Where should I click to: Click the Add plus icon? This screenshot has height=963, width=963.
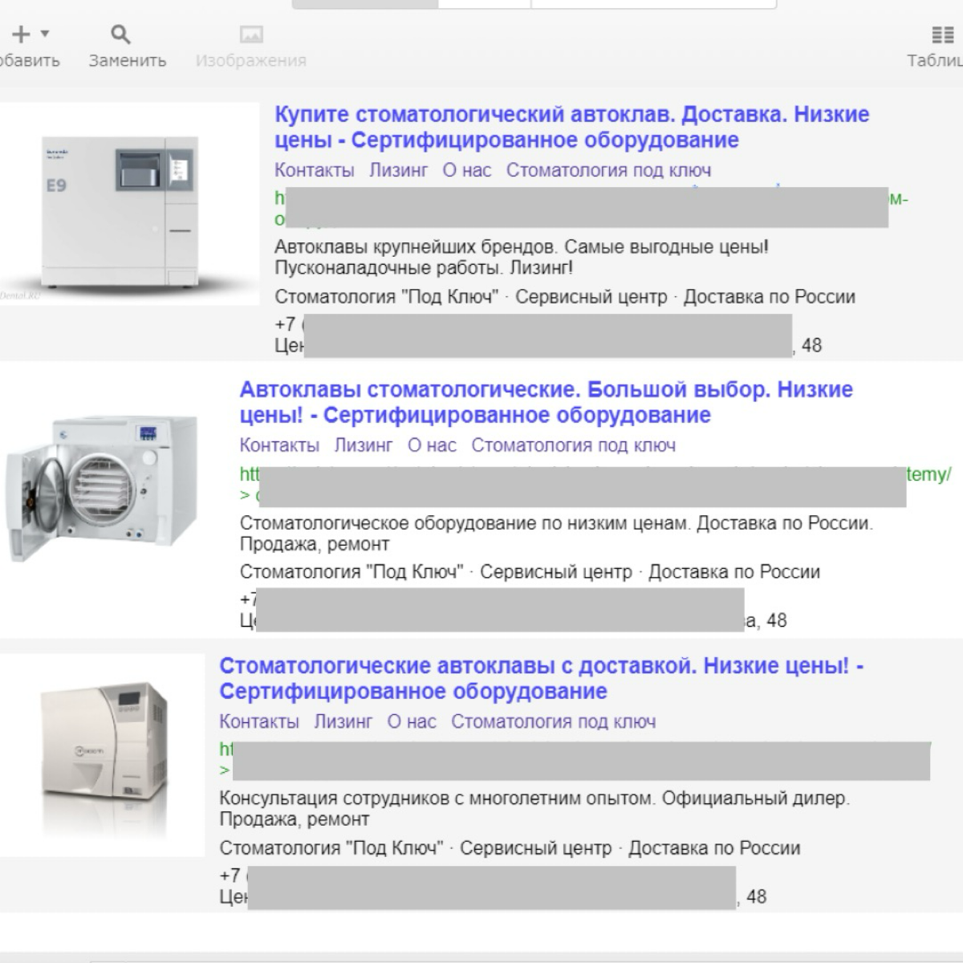pos(21,34)
